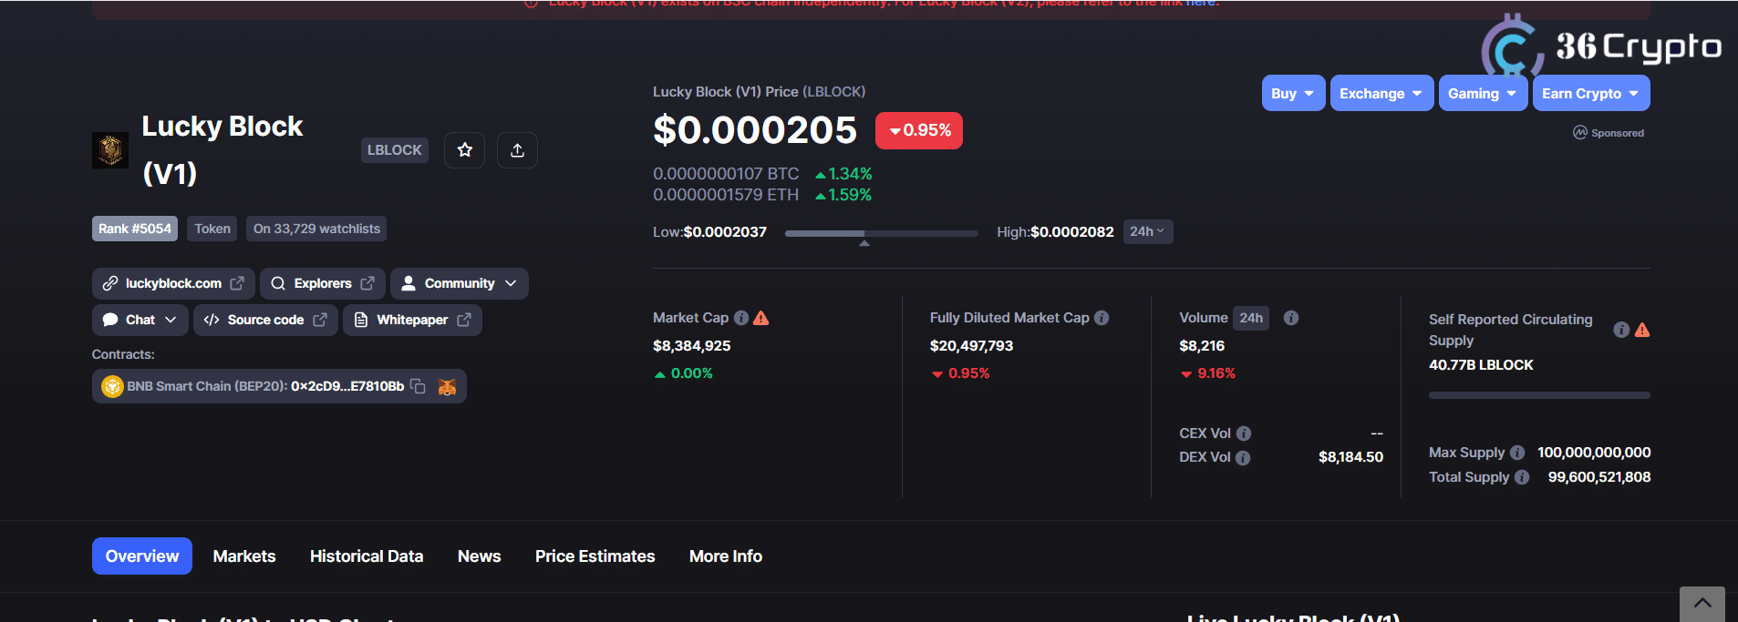
Task: Click the Rank #5054 badge
Action: [x=135, y=229]
